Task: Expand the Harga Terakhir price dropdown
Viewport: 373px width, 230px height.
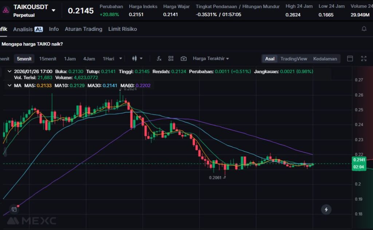Action: coord(211,58)
